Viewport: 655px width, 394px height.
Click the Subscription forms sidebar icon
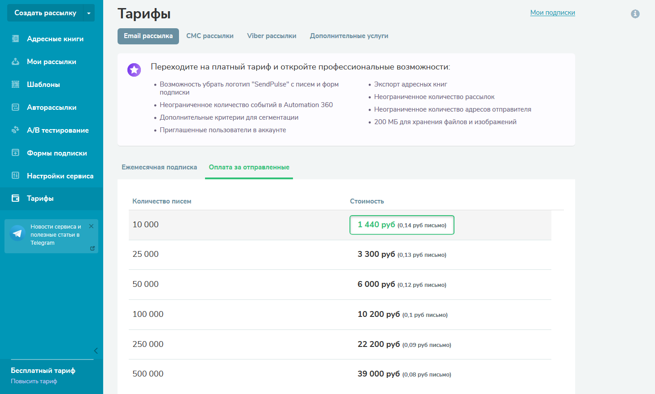point(15,153)
